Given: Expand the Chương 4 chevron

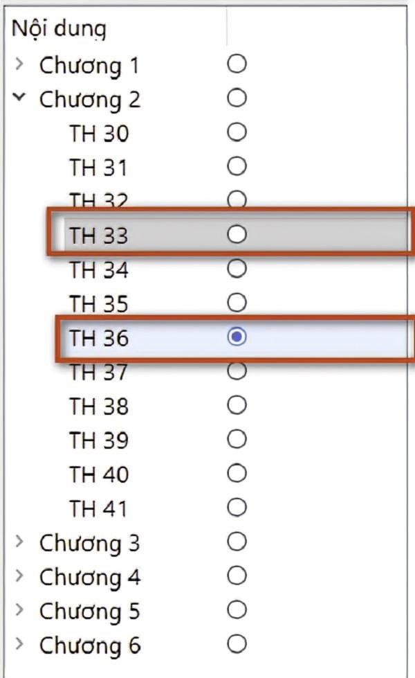Looking at the screenshot, I should (19, 576).
